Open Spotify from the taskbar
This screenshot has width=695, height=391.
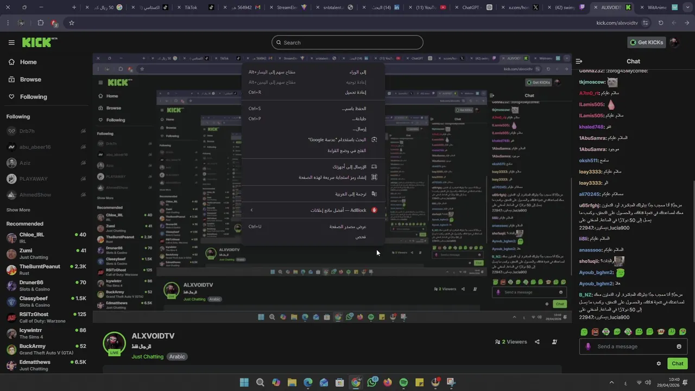403,382
